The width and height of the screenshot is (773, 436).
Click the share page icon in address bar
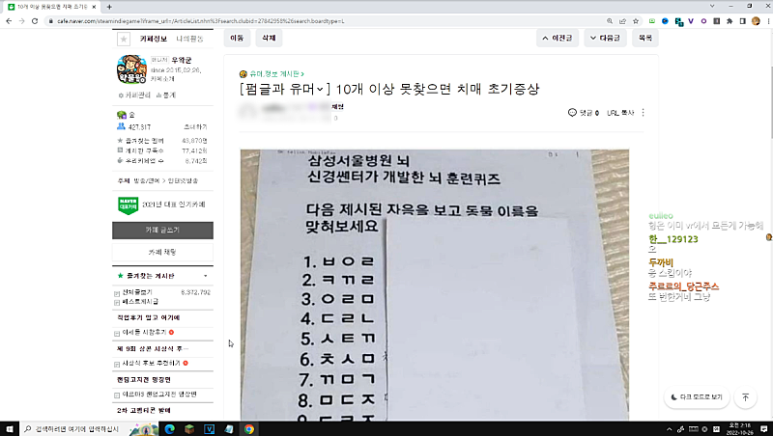[622, 21]
